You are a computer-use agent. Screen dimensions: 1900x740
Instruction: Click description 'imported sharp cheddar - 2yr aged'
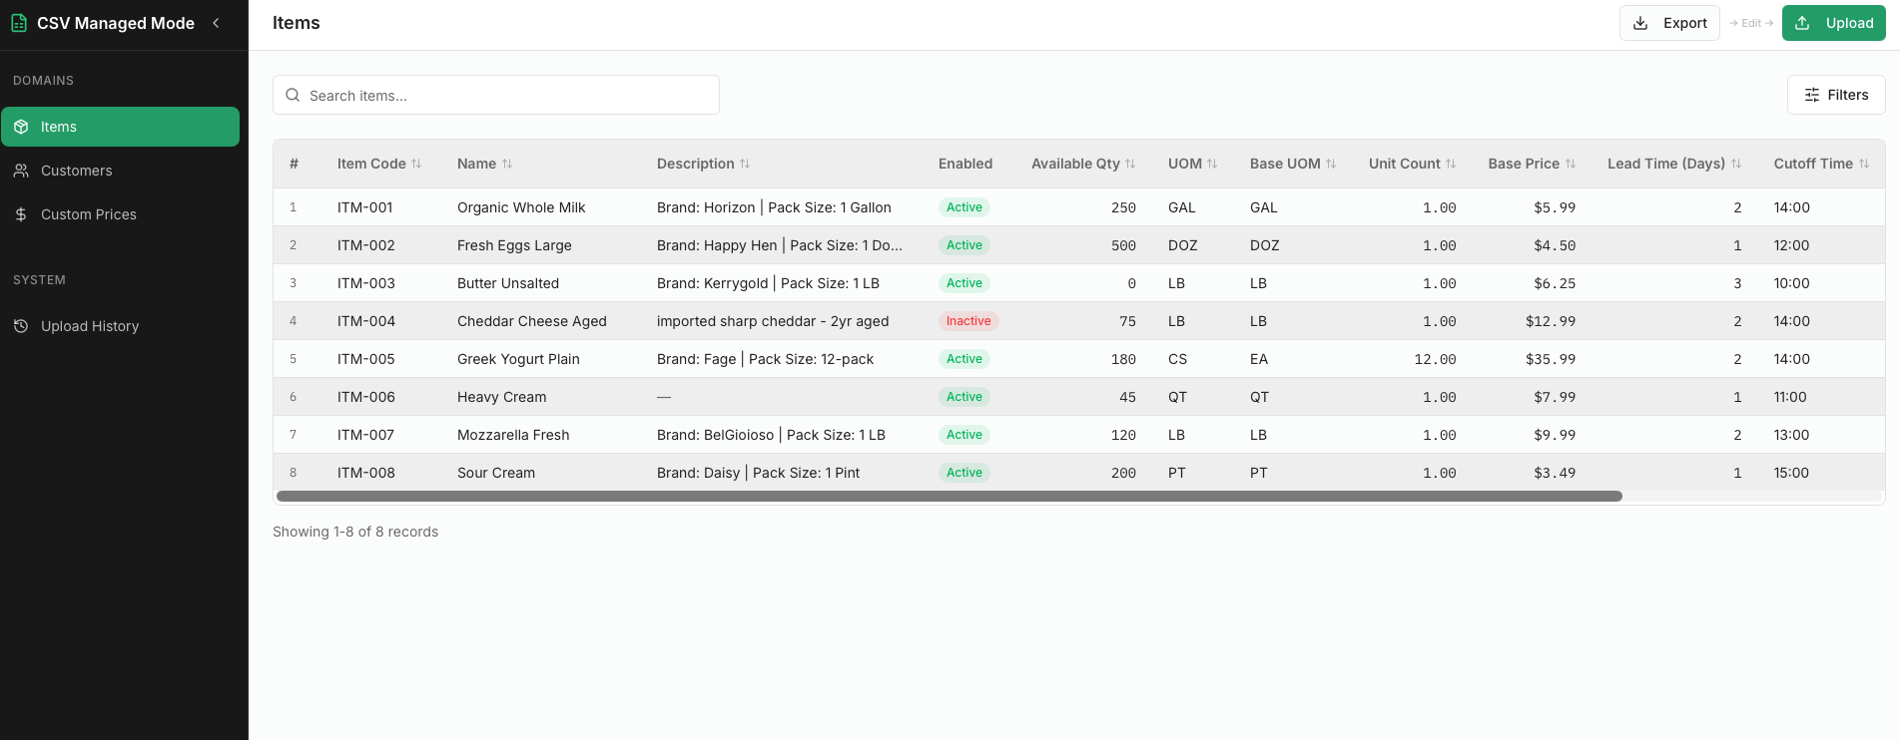click(773, 321)
